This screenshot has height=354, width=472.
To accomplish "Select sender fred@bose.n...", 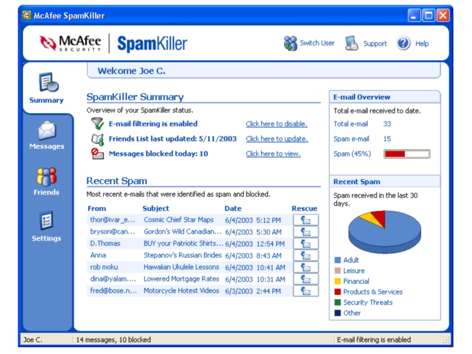I will 113,291.
